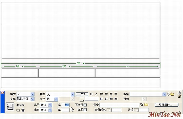Check the 标题 (header) checkbox
Screen dimensions: 183x119
[85, 110]
